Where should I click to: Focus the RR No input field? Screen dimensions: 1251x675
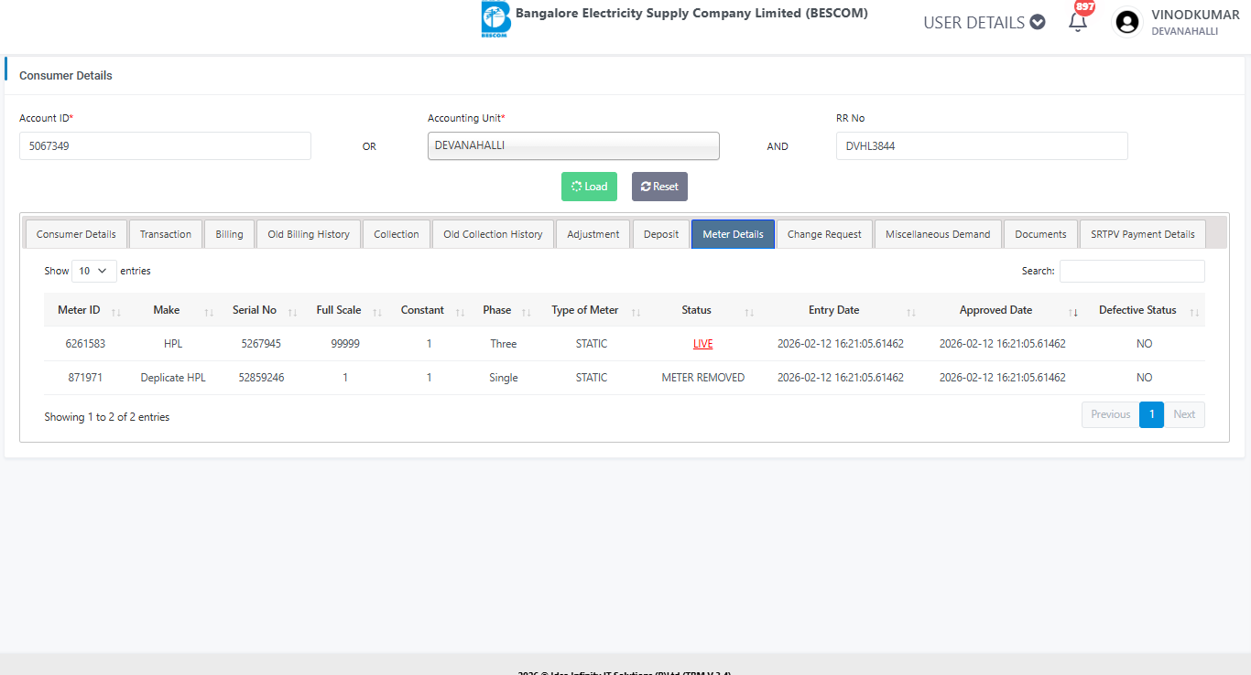(981, 146)
